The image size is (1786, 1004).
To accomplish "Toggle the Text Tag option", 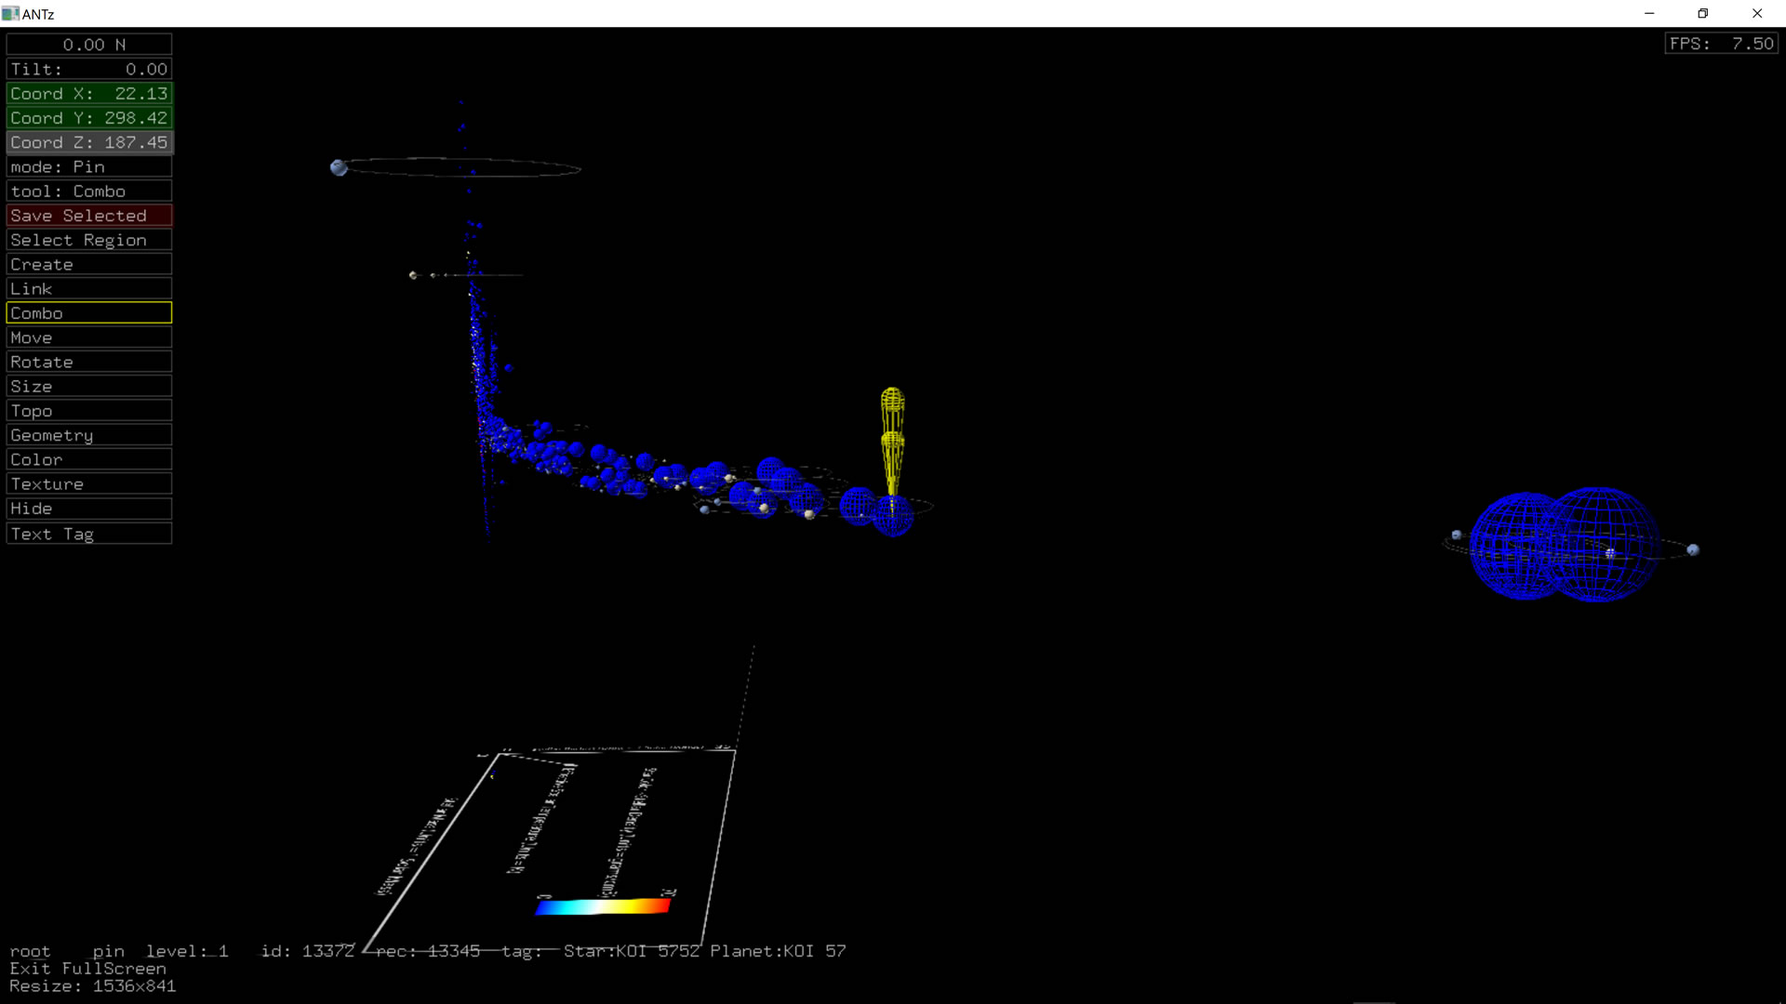I will point(89,534).
